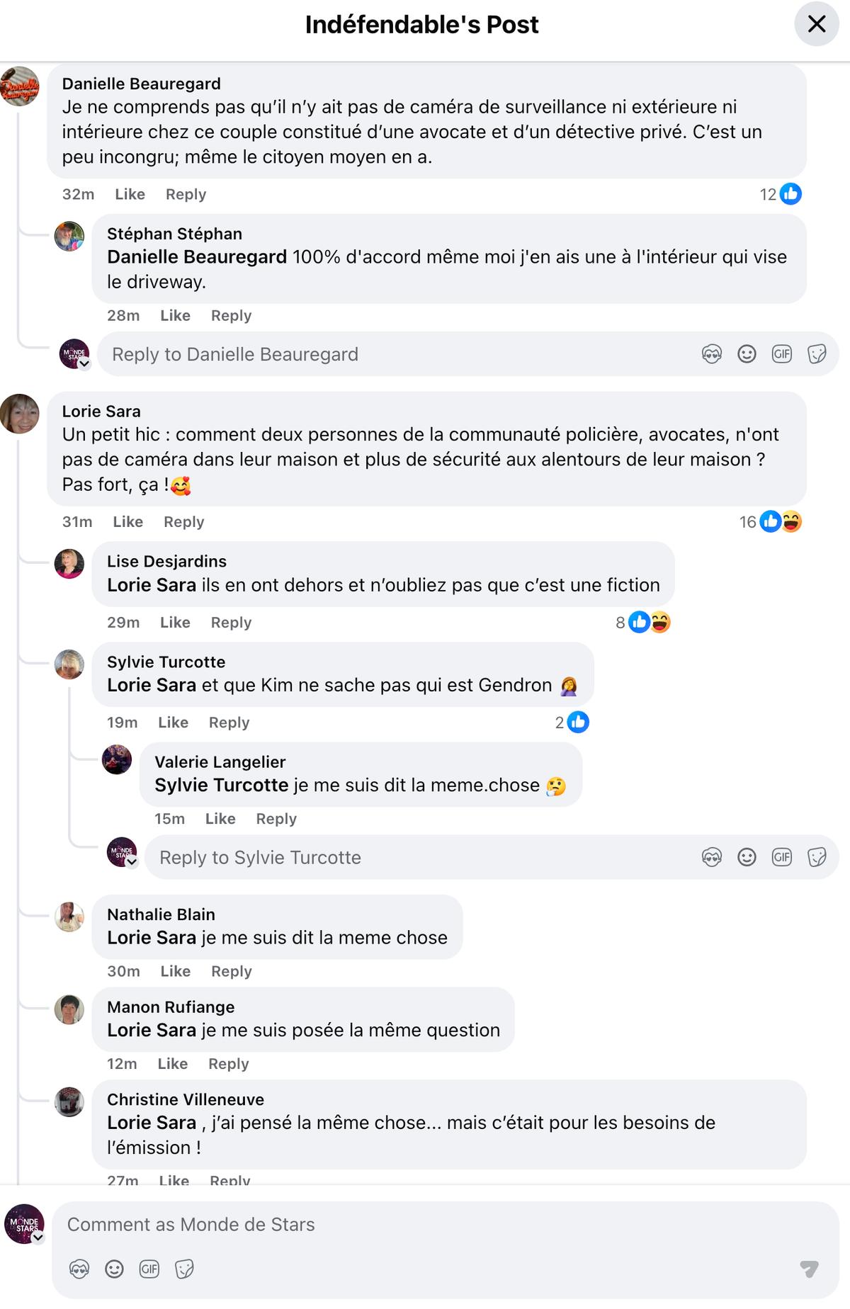Expand profile chevron beside Danielle Beauregard reply field
Screen dimensions: 850x1309
click(84, 364)
